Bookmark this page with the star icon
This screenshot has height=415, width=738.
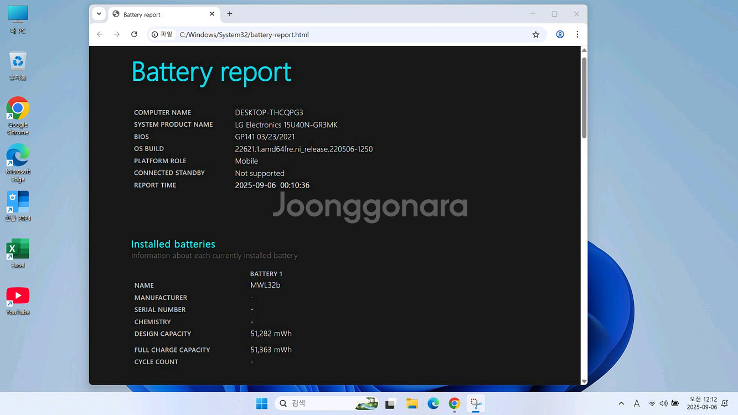point(535,34)
